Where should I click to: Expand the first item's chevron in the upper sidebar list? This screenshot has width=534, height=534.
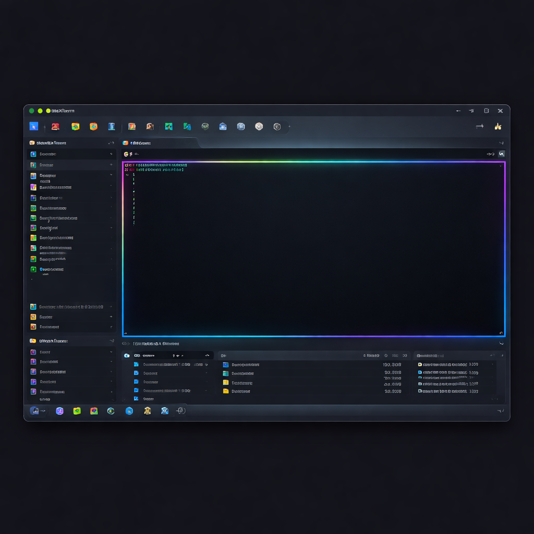111,154
